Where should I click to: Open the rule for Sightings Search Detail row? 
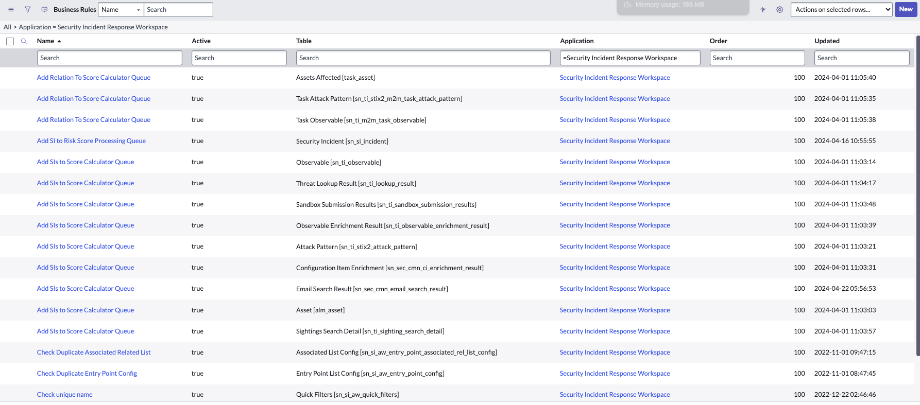tap(86, 331)
